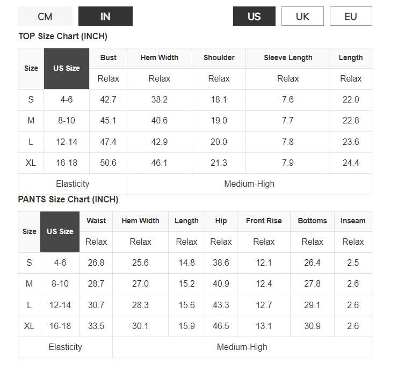Select Shoulder column header

click(219, 57)
